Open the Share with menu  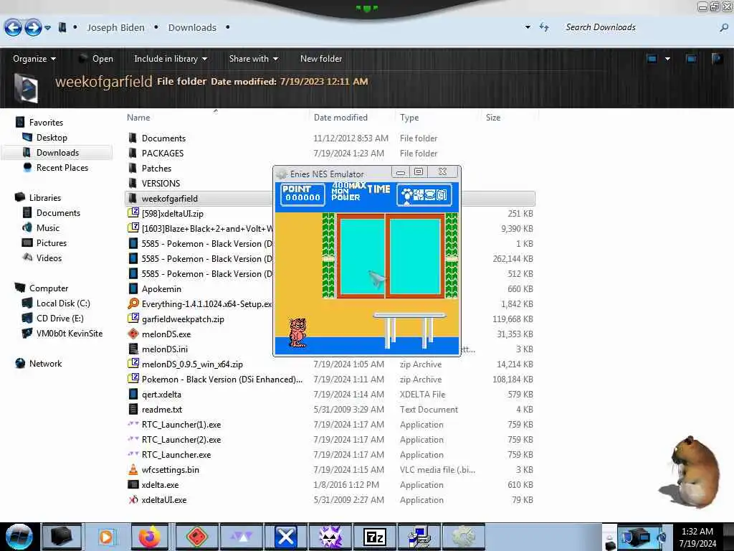253,59
